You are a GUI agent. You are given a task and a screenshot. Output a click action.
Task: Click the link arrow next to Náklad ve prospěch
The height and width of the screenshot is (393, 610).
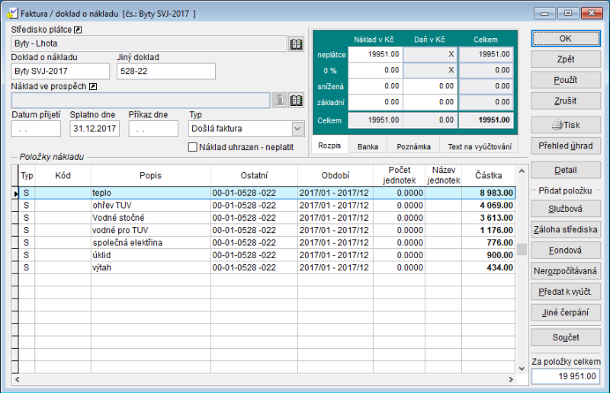(93, 86)
